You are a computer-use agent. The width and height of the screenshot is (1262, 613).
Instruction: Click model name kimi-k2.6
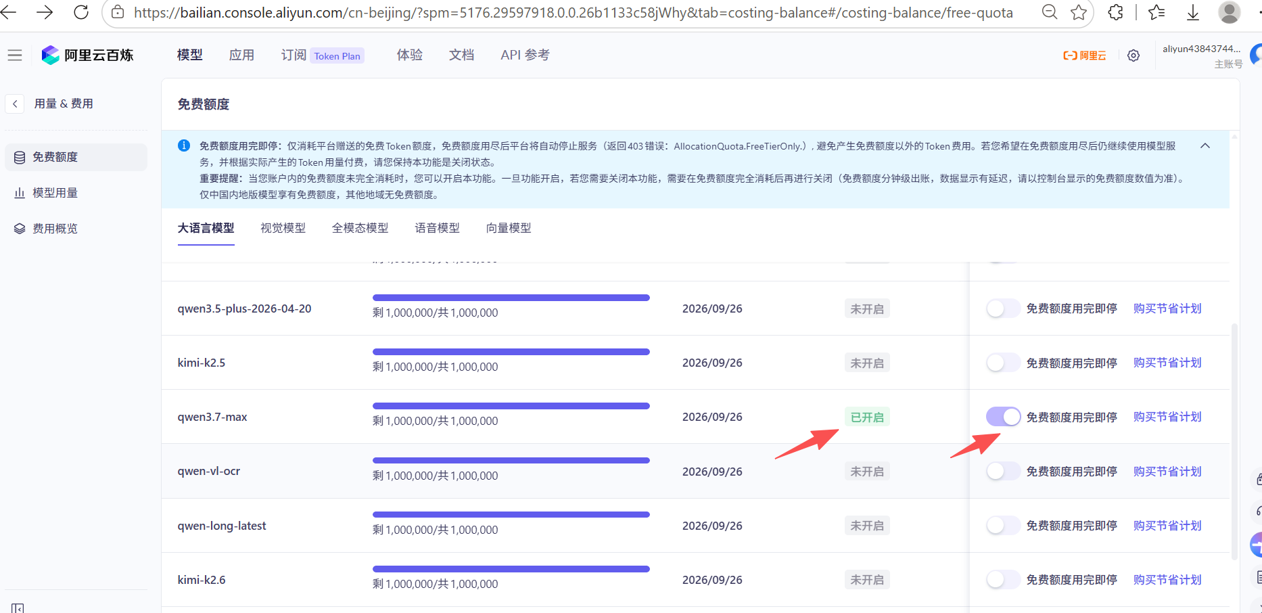click(202, 580)
